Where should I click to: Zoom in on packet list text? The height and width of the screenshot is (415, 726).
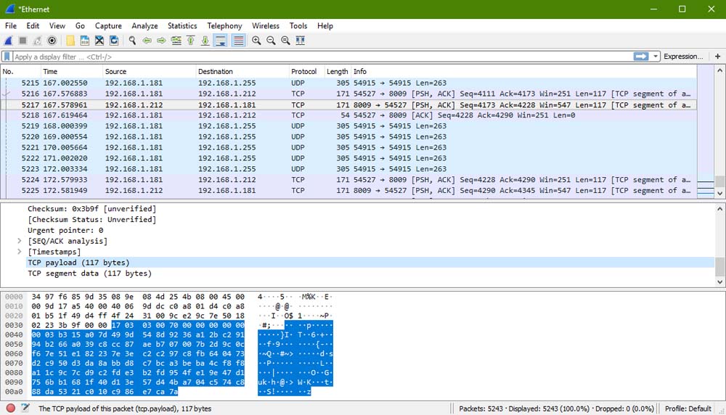[x=256, y=41]
